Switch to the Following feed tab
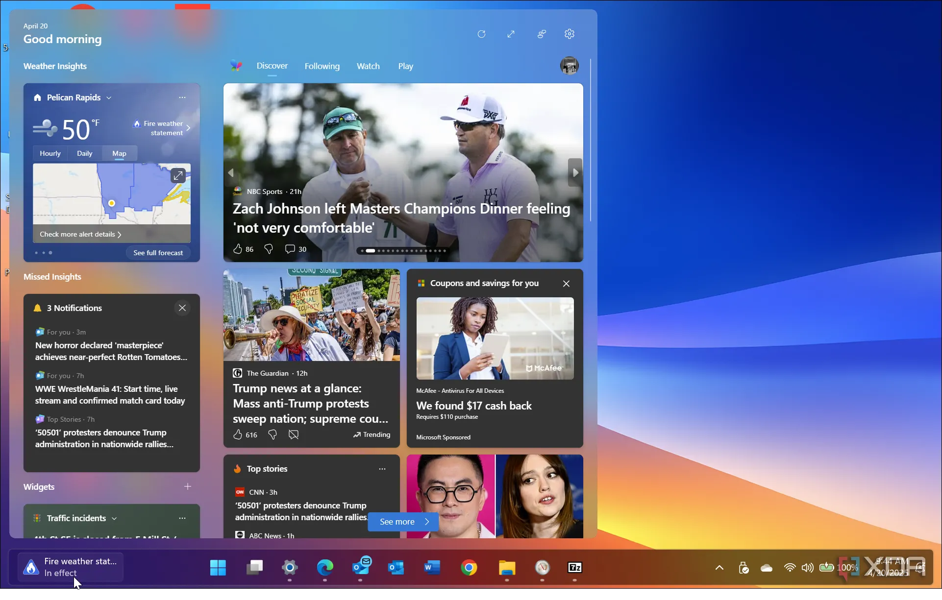Image resolution: width=942 pixels, height=600 pixels. point(322,66)
